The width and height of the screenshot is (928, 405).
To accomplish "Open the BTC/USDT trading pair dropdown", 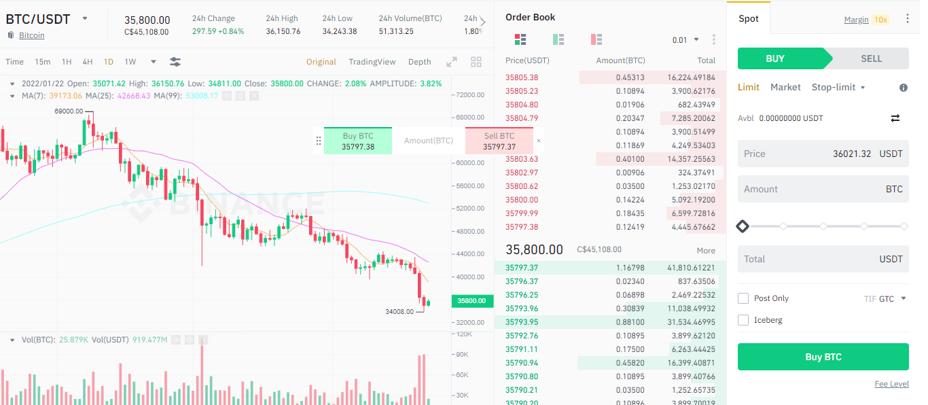I will 84,19.
